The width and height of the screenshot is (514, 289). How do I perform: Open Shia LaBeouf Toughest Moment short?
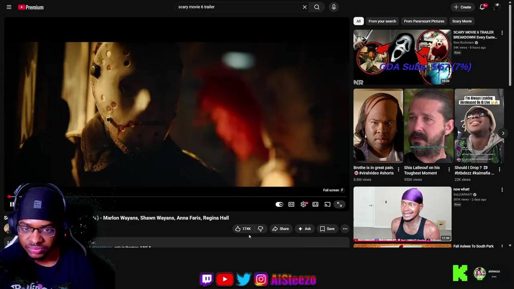pyautogui.click(x=429, y=125)
